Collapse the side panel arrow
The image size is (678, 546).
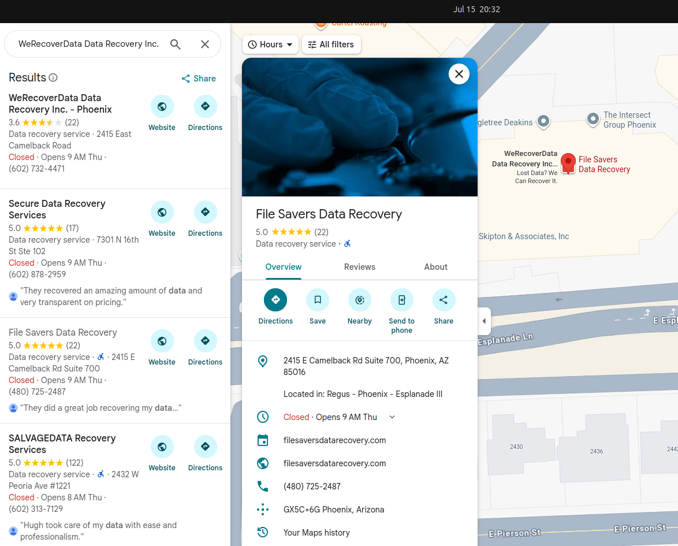tap(485, 321)
